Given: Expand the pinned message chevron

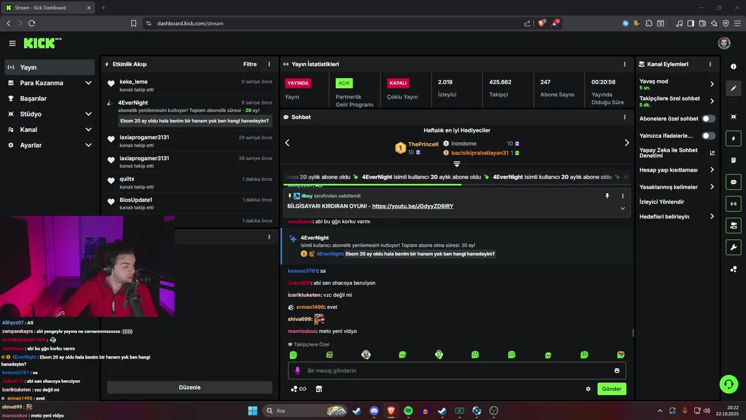Looking at the screenshot, I should 622,208.
